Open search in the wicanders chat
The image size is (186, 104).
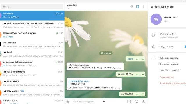click(132, 7)
